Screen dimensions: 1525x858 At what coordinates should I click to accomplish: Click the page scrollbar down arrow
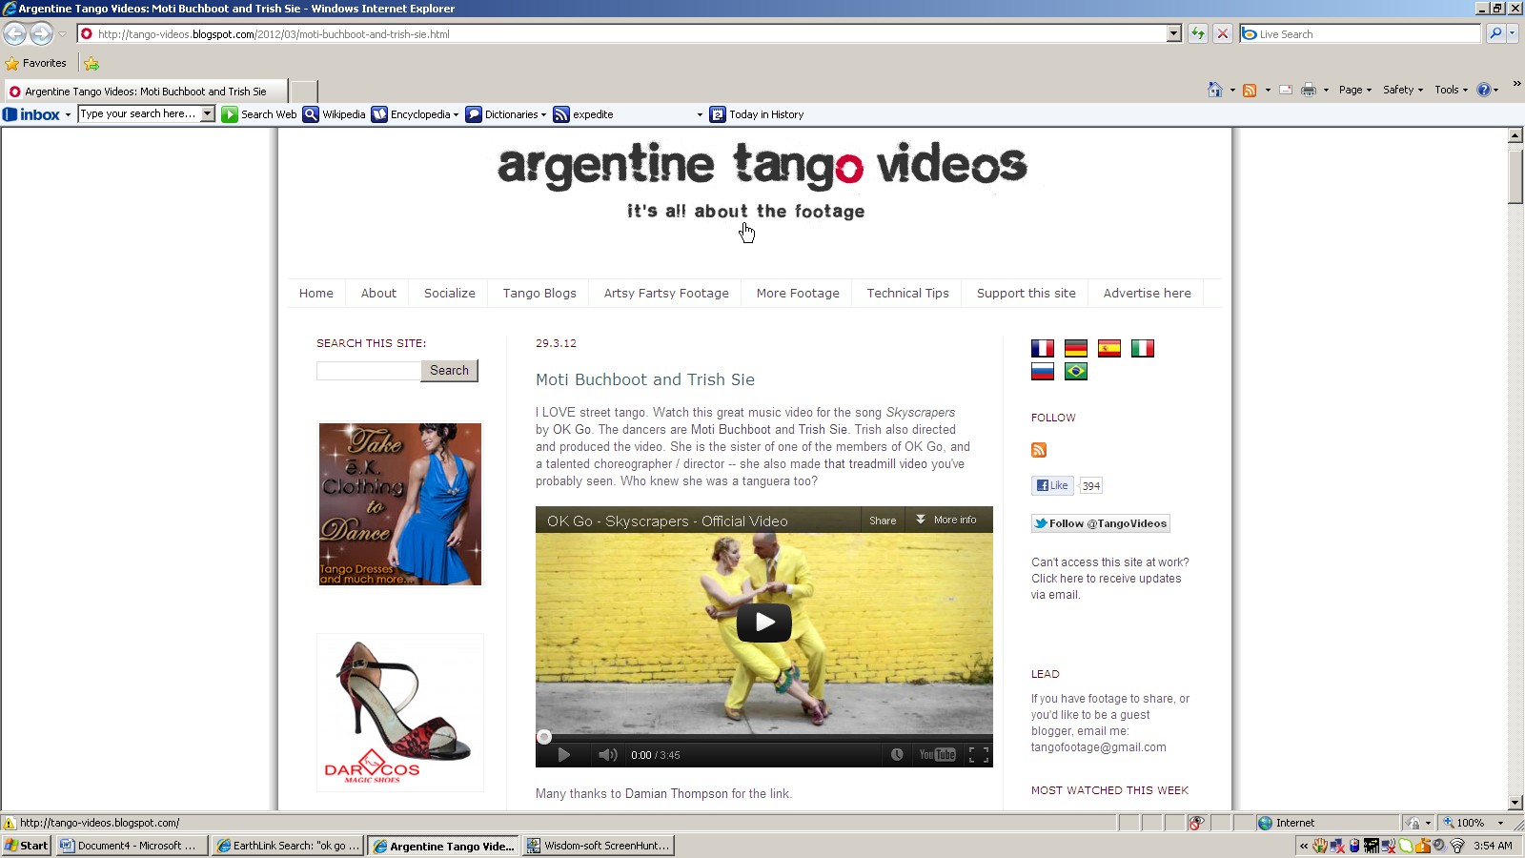coord(1515,803)
